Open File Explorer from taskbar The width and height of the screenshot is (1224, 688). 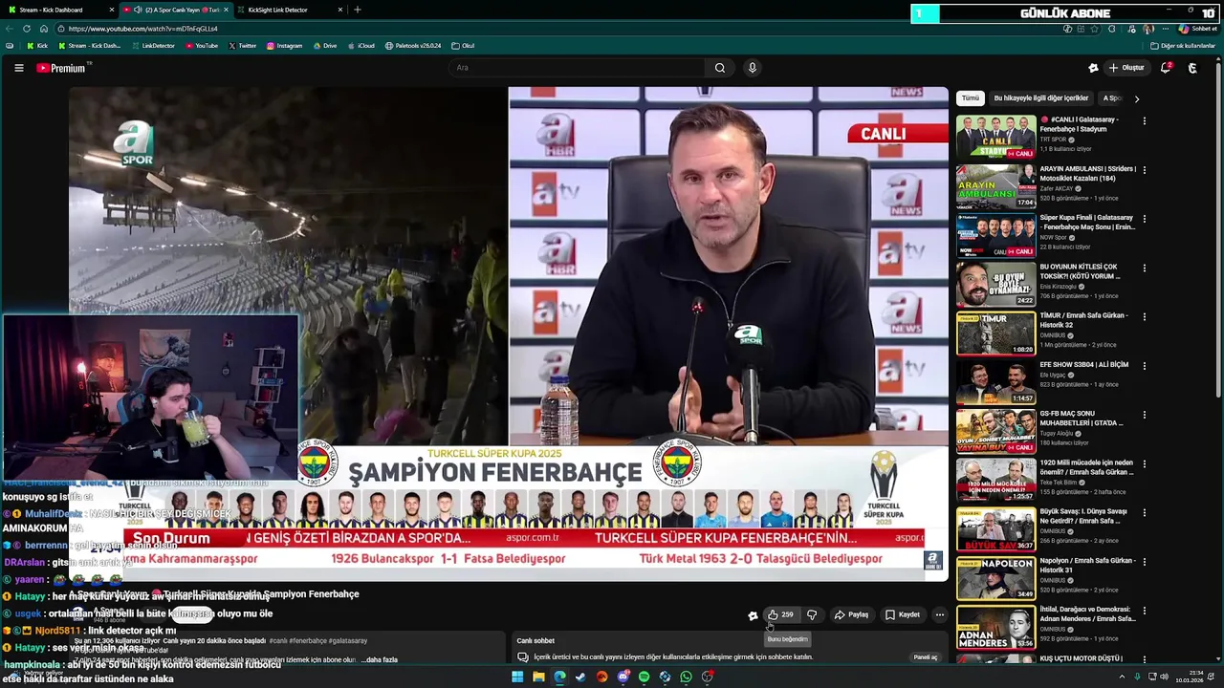click(x=538, y=677)
